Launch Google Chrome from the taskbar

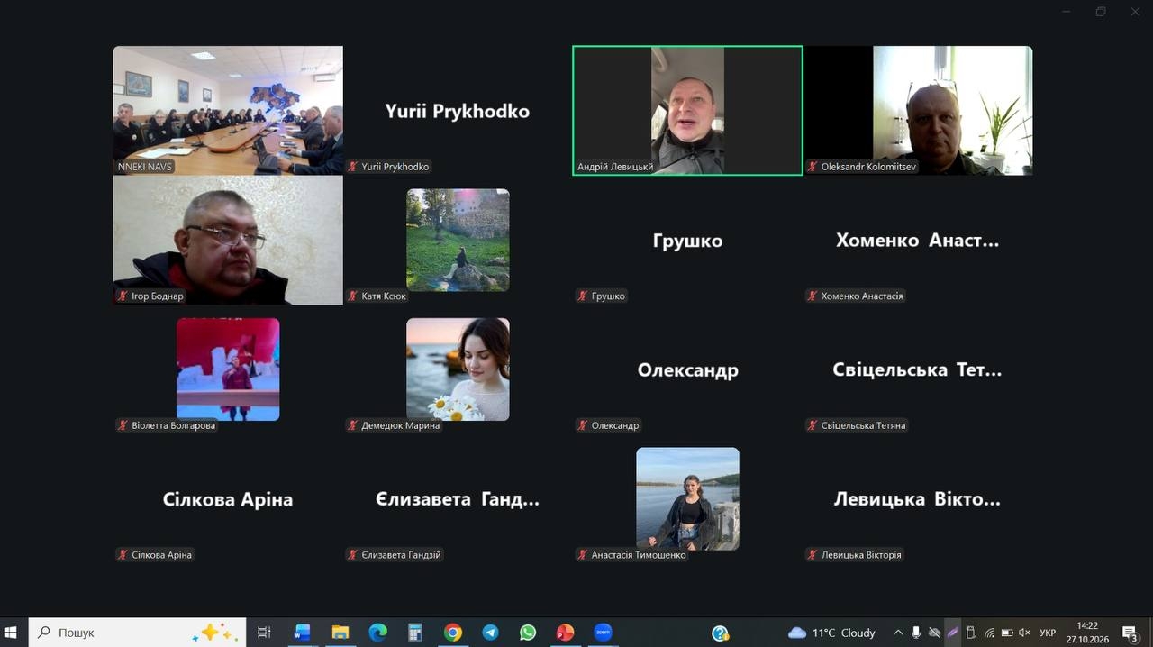[x=453, y=633]
